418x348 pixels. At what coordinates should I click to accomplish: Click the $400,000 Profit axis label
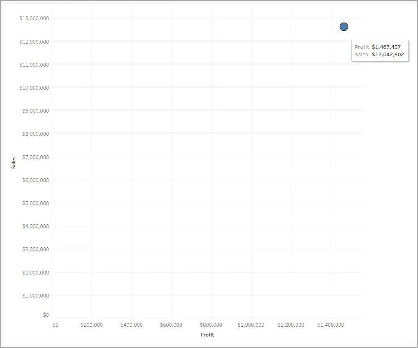131,325
